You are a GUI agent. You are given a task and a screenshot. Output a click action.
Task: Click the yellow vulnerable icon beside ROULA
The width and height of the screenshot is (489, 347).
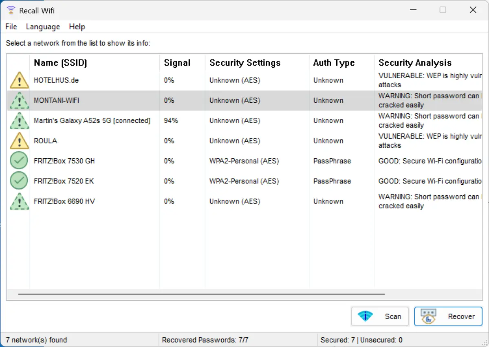(19, 141)
